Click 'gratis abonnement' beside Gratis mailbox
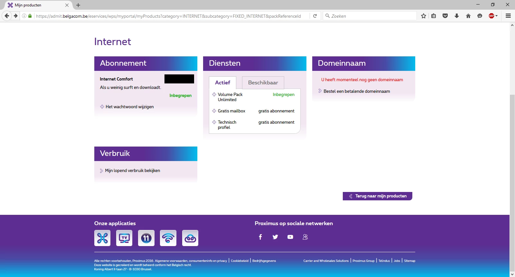This screenshot has height=277, width=515. pyautogui.click(x=276, y=111)
